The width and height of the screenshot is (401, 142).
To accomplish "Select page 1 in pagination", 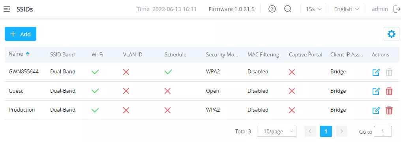I will click(x=326, y=131).
